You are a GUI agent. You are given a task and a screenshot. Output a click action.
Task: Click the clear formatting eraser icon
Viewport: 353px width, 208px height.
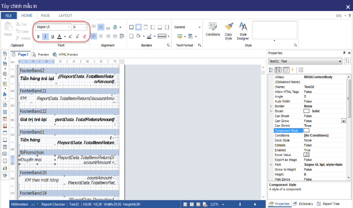point(85,37)
